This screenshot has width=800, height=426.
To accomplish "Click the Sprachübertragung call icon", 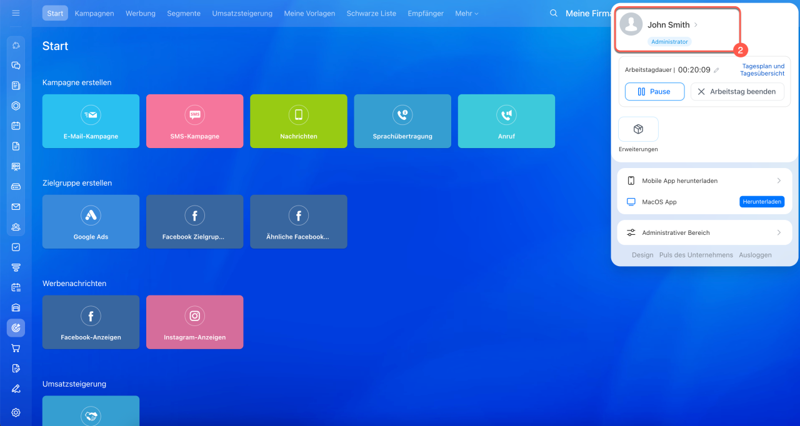I will 402,115.
